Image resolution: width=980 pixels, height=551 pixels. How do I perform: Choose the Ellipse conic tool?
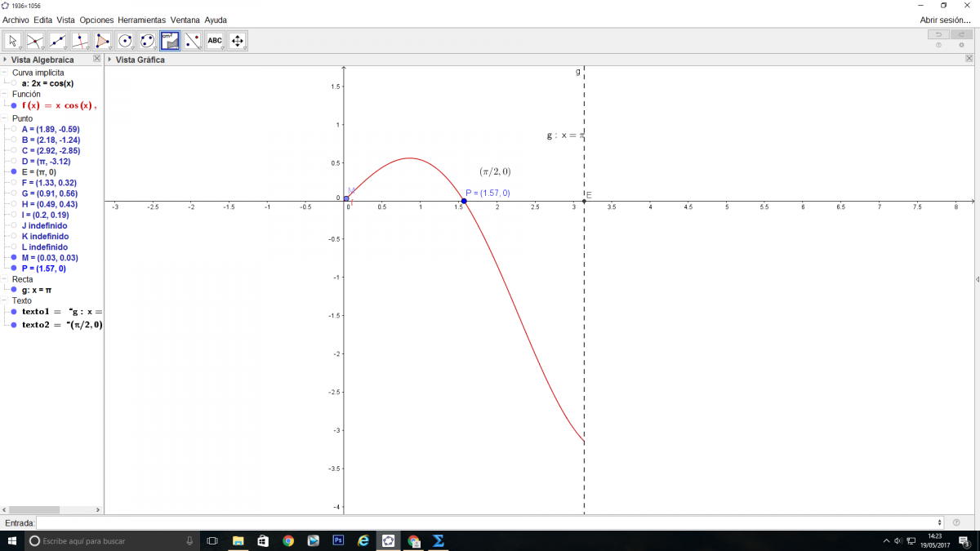tap(147, 40)
